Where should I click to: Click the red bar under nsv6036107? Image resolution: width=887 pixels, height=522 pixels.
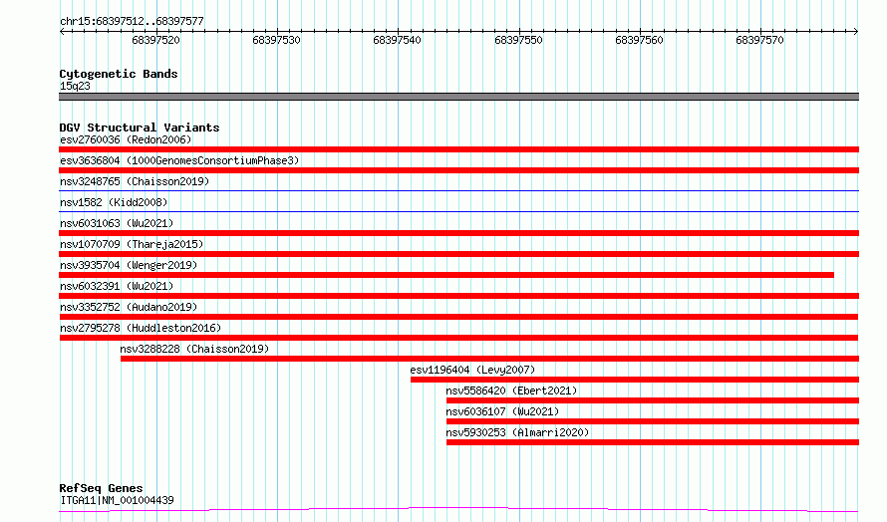(653, 421)
